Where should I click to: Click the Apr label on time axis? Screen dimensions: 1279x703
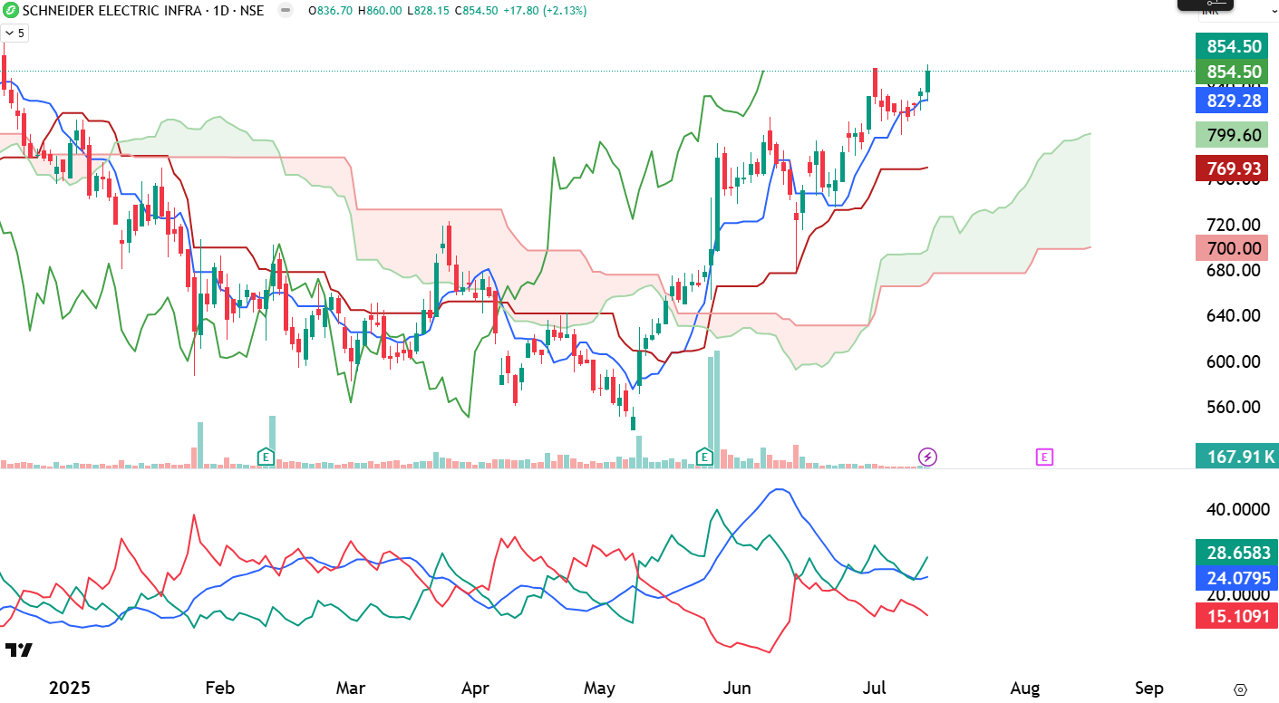pyautogui.click(x=476, y=689)
